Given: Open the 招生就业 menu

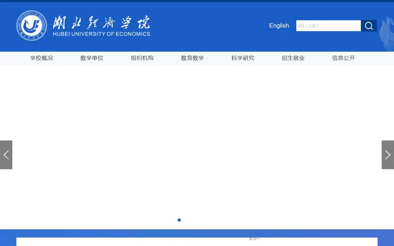Looking at the screenshot, I should 293,58.
